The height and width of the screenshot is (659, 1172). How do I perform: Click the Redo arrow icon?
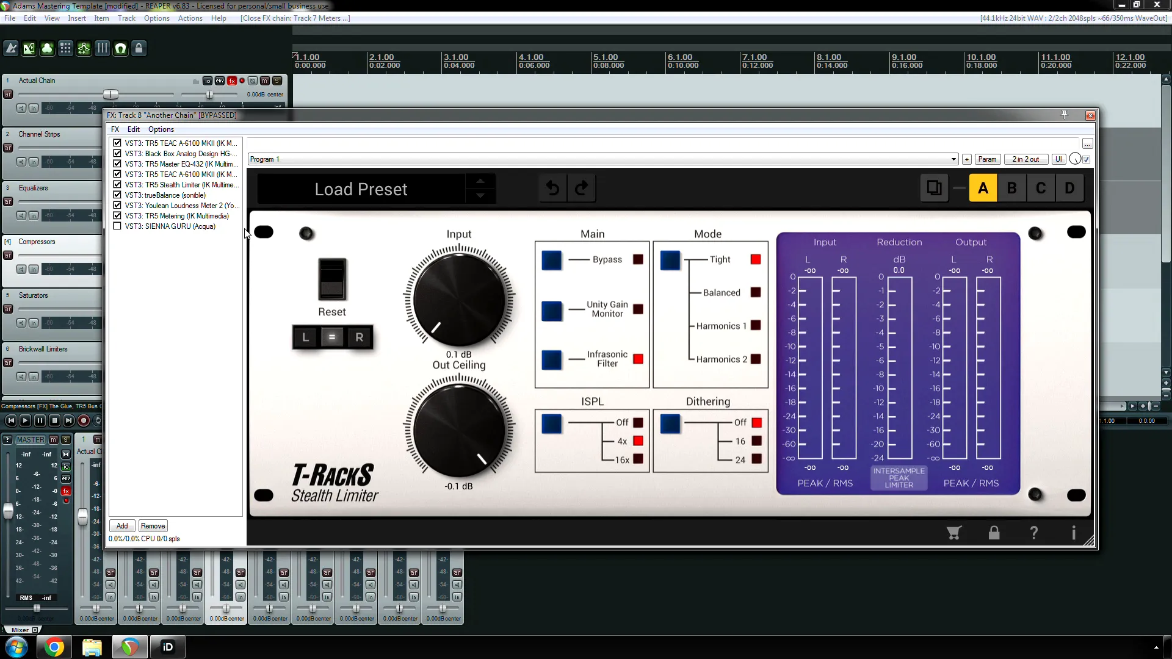click(582, 187)
